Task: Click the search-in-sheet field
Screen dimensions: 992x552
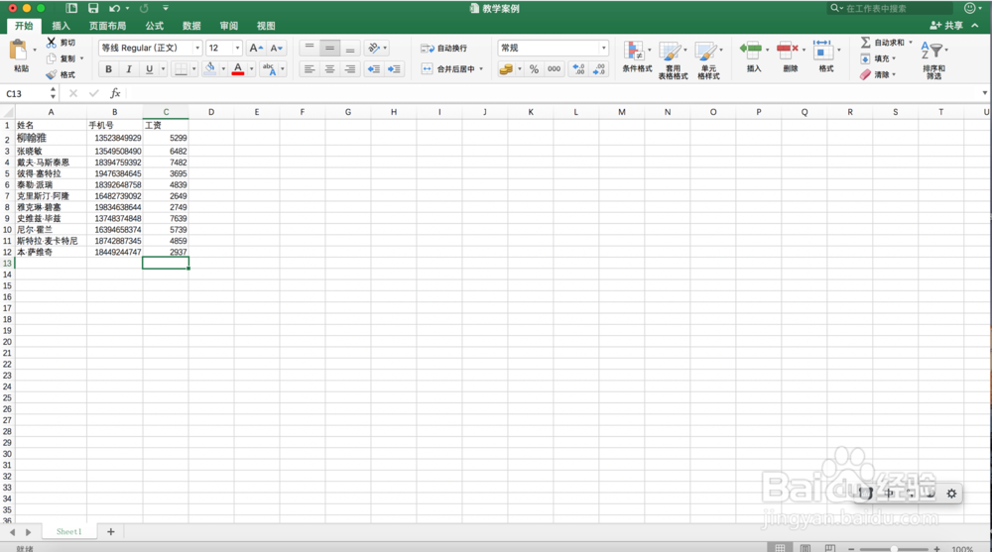Action: (x=891, y=8)
